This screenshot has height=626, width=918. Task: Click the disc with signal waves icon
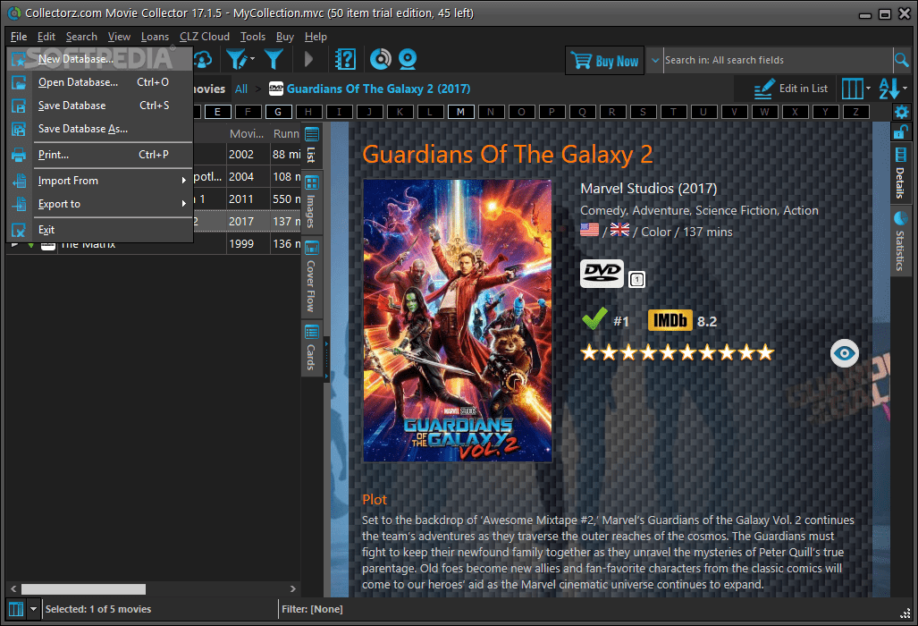coord(381,59)
